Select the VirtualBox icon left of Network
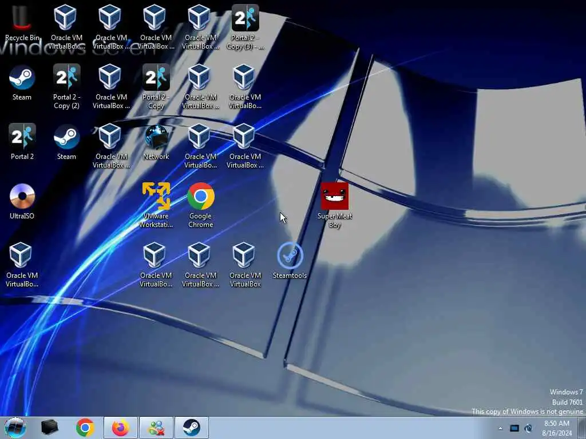586x439 pixels. coord(111,146)
